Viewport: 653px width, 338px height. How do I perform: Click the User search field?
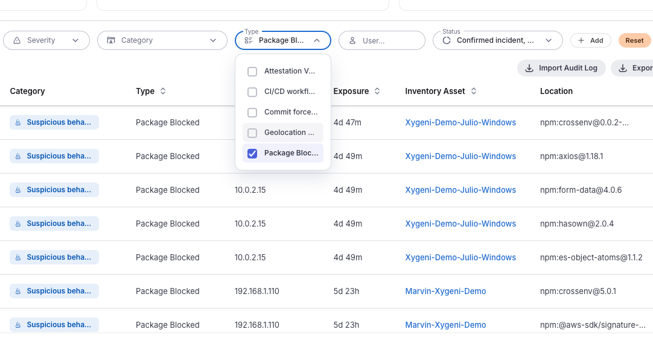pyautogui.click(x=382, y=40)
